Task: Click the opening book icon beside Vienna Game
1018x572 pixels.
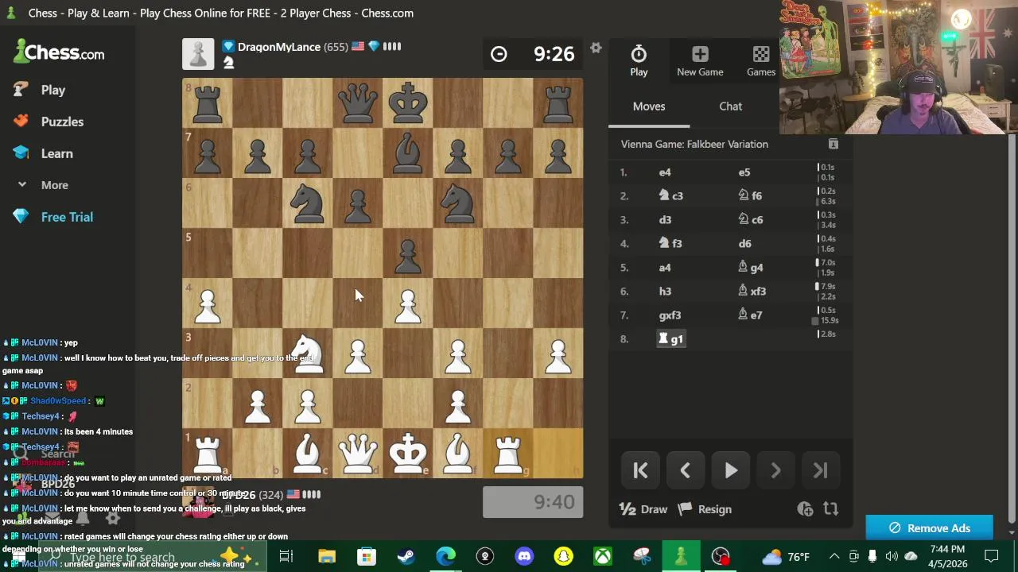Action: 833,144
